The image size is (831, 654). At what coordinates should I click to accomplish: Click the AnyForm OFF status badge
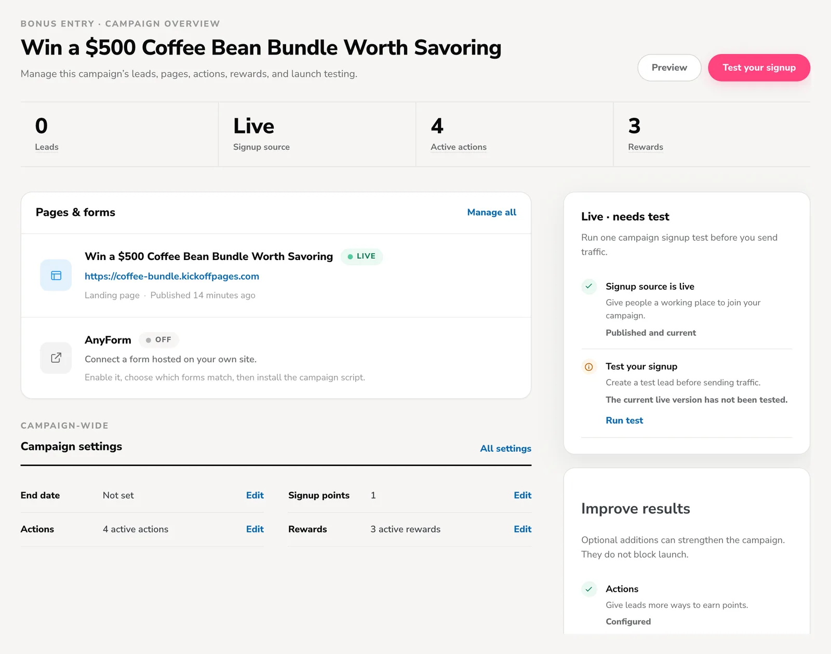(158, 340)
